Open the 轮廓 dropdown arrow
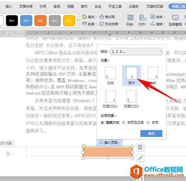 click(x=96, y=24)
